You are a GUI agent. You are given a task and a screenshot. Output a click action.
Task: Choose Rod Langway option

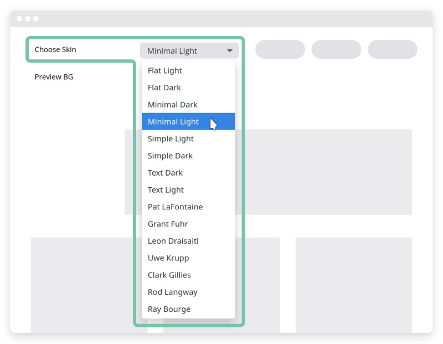pos(188,292)
